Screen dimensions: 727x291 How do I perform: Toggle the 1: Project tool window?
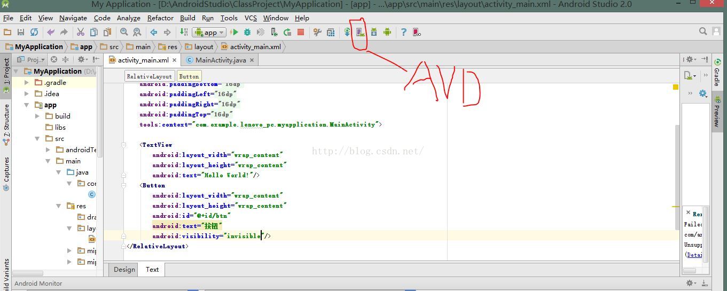tap(6, 73)
